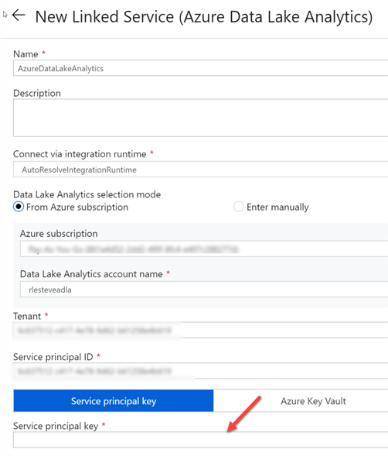Go back using the left arrow icon
Image resolution: width=388 pixels, height=456 pixels.
click(x=19, y=15)
